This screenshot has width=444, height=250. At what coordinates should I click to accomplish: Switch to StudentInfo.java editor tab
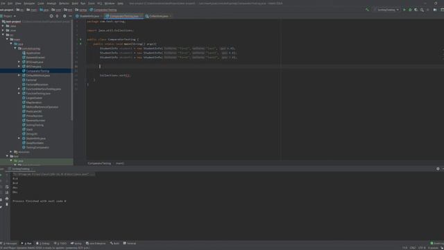(89, 16)
